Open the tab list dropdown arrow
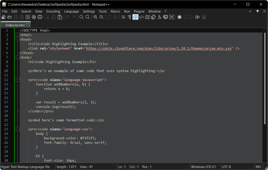The image size is (268, 170). point(258,11)
